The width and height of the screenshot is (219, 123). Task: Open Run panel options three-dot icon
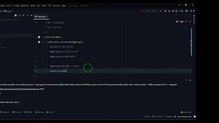click(x=186, y=80)
